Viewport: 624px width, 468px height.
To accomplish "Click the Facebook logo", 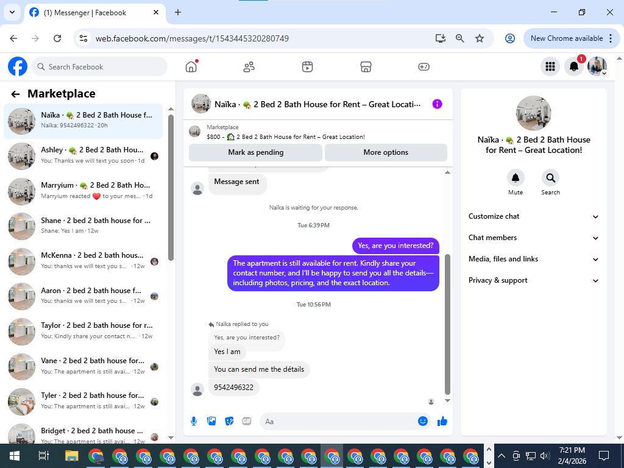I will coord(18,66).
